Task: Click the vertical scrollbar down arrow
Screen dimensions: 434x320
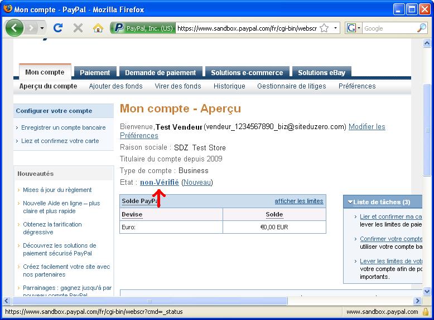Action: [x=427, y=291]
